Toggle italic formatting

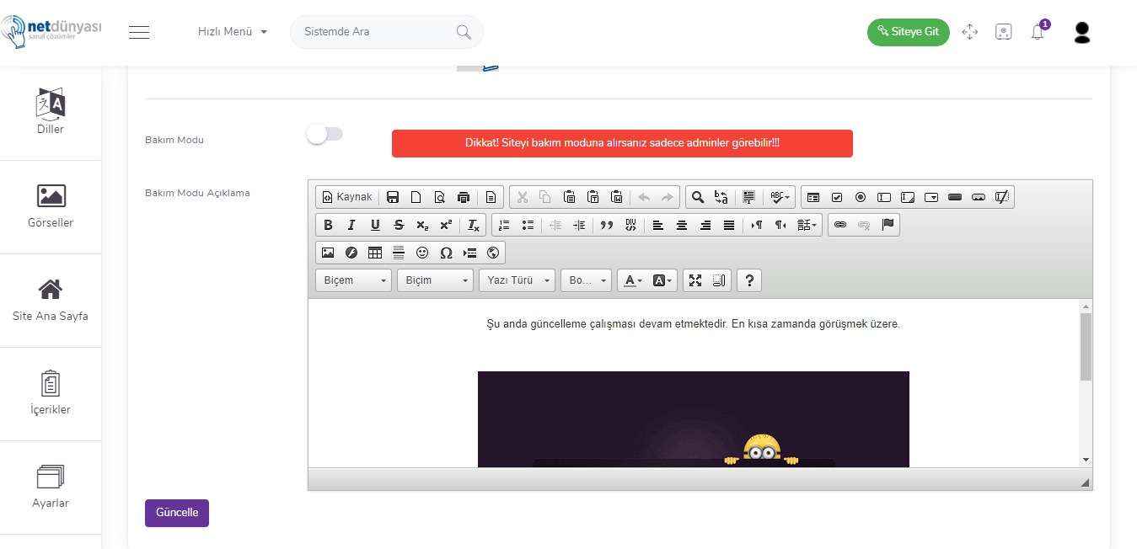[x=351, y=225]
